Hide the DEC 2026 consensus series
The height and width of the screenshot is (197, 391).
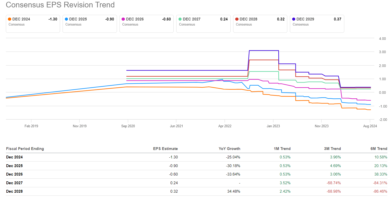pyautogui.click(x=146, y=24)
